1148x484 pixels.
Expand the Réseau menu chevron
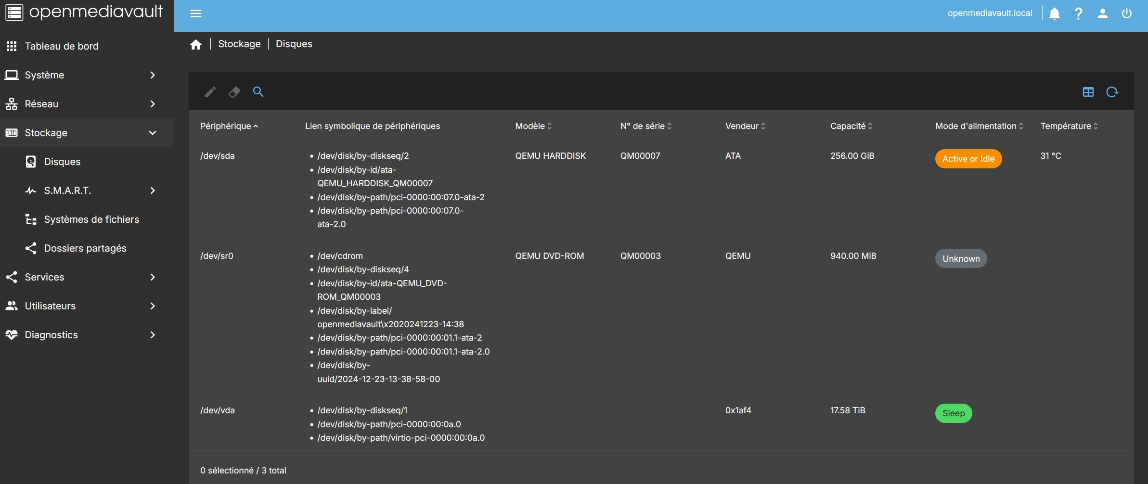[x=153, y=104]
